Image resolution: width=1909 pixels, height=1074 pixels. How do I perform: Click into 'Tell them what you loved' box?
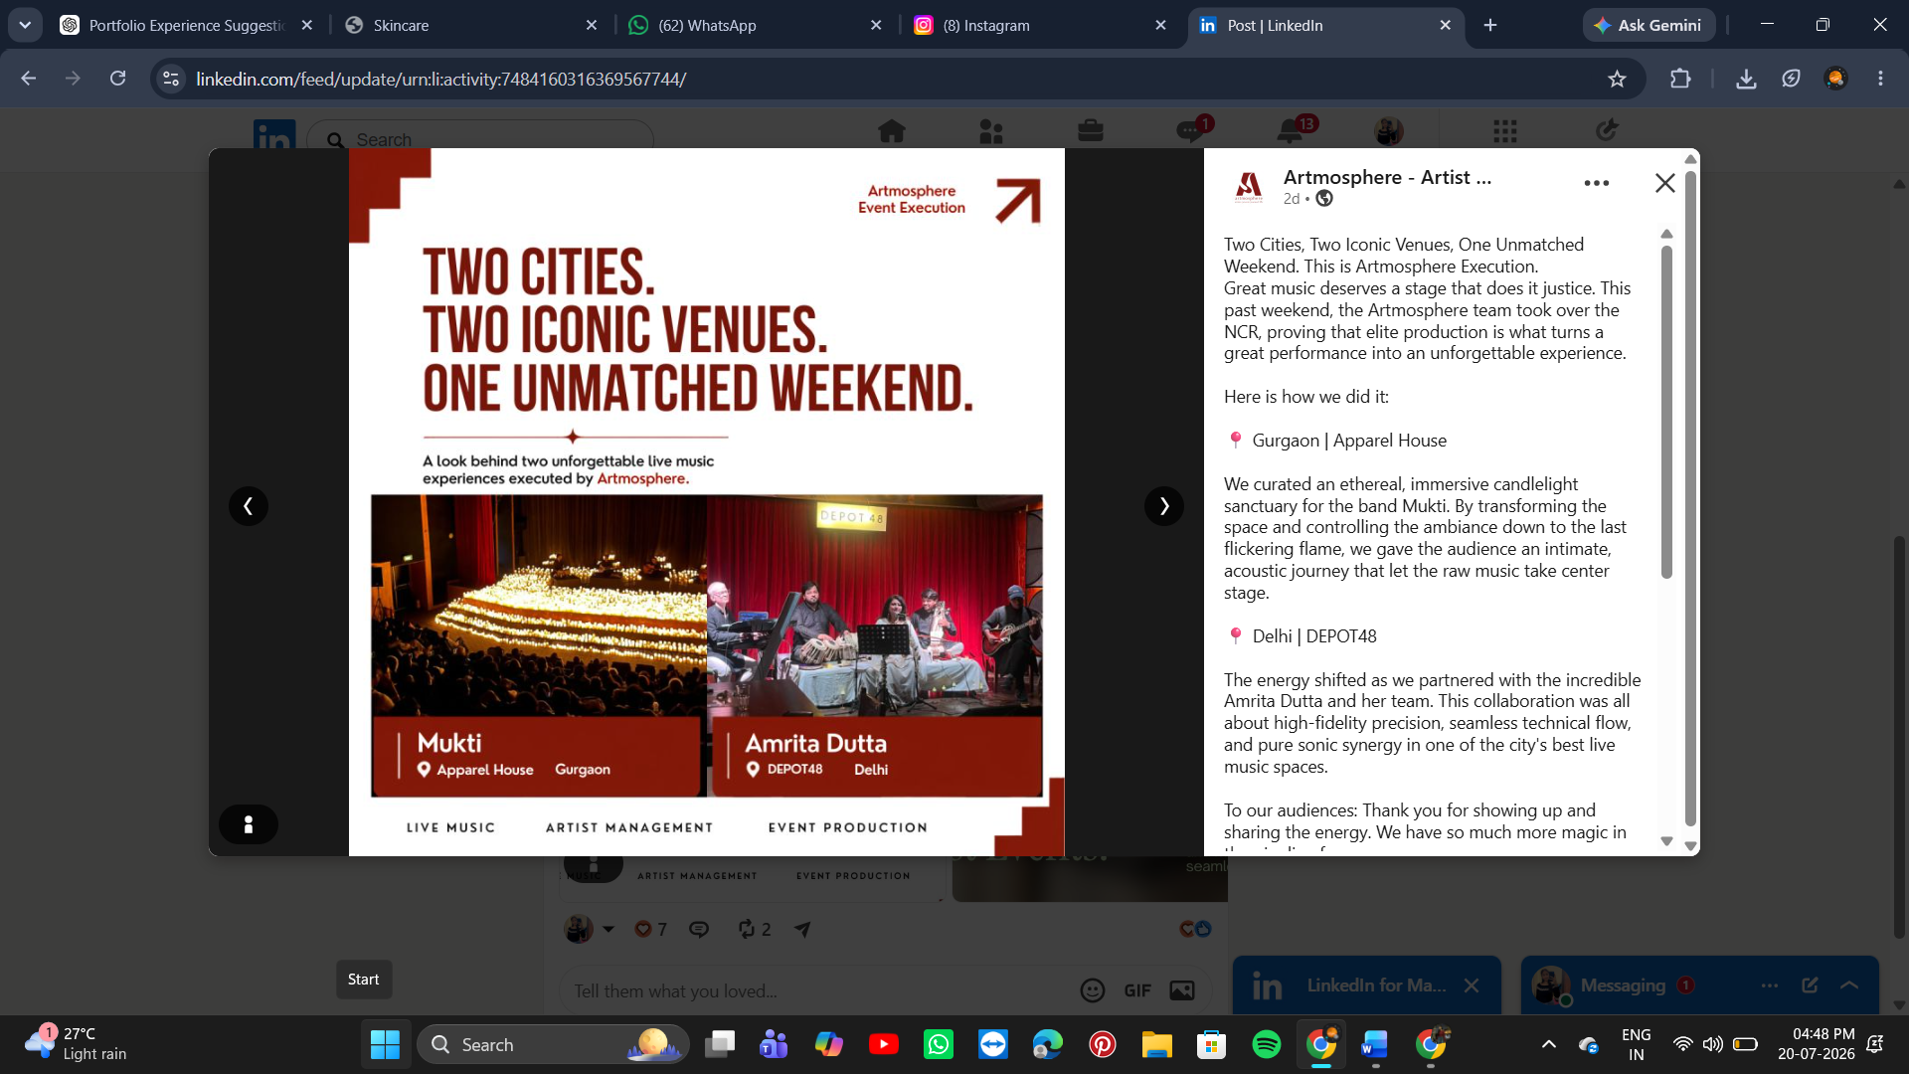[x=815, y=991]
